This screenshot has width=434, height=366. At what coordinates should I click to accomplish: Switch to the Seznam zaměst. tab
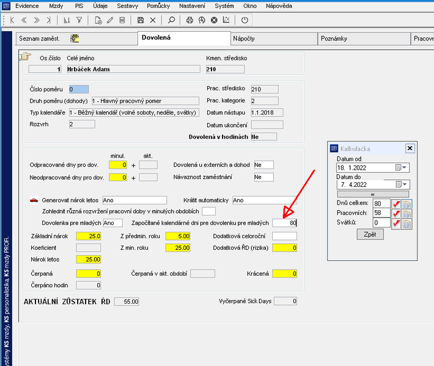77,38
